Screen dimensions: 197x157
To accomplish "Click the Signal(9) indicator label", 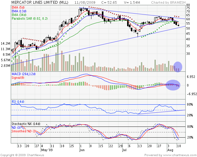I will point(18,78).
